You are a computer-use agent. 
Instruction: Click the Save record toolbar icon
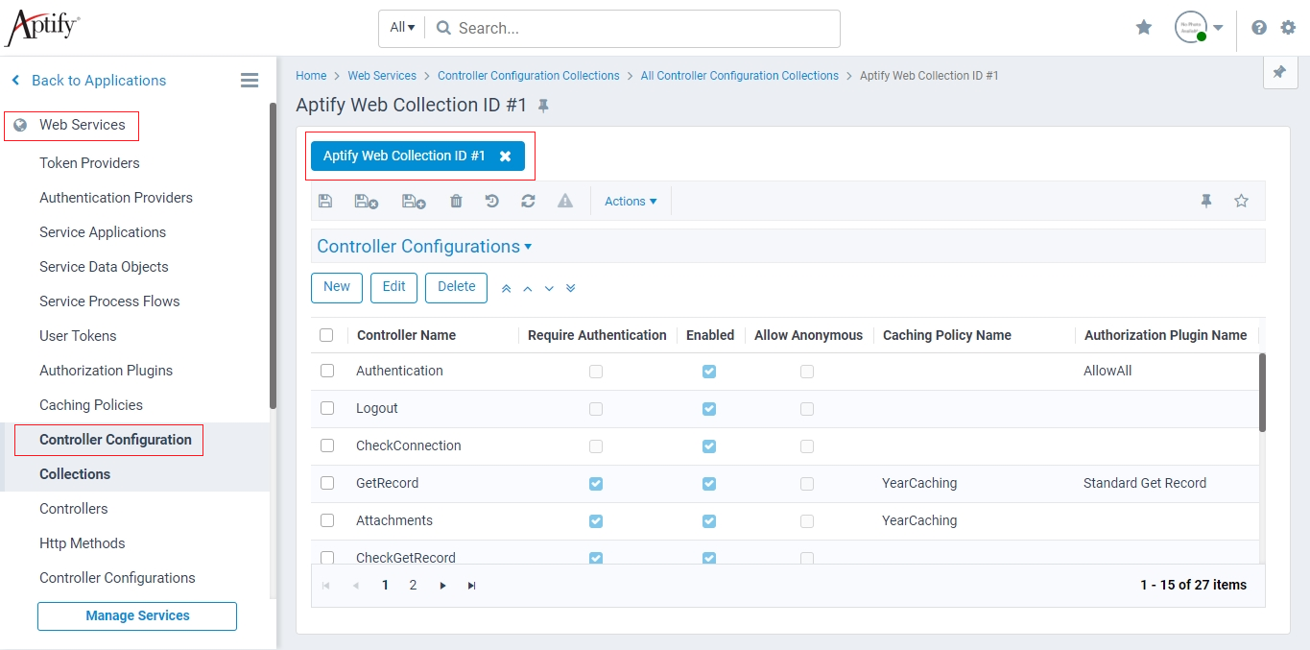coord(325,202)
